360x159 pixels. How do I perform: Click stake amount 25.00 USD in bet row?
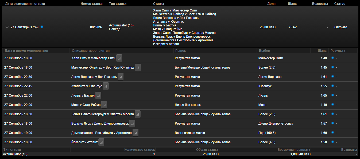268,27
